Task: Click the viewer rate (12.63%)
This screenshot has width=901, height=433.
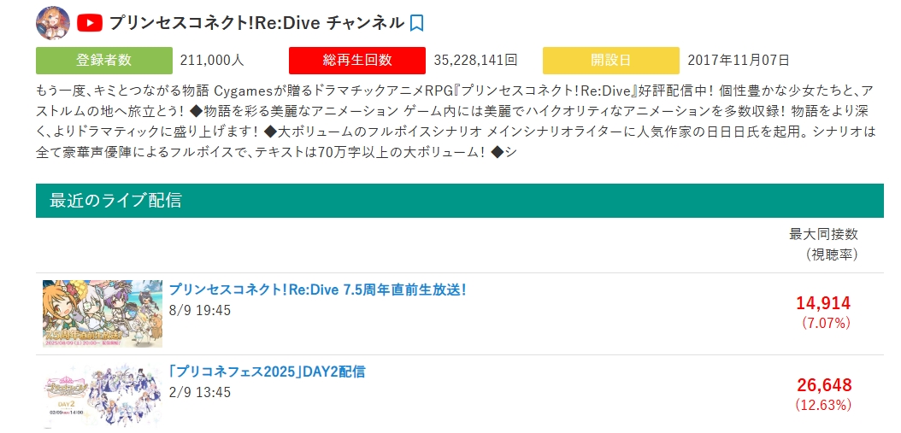Action: [x=823, y=405]
